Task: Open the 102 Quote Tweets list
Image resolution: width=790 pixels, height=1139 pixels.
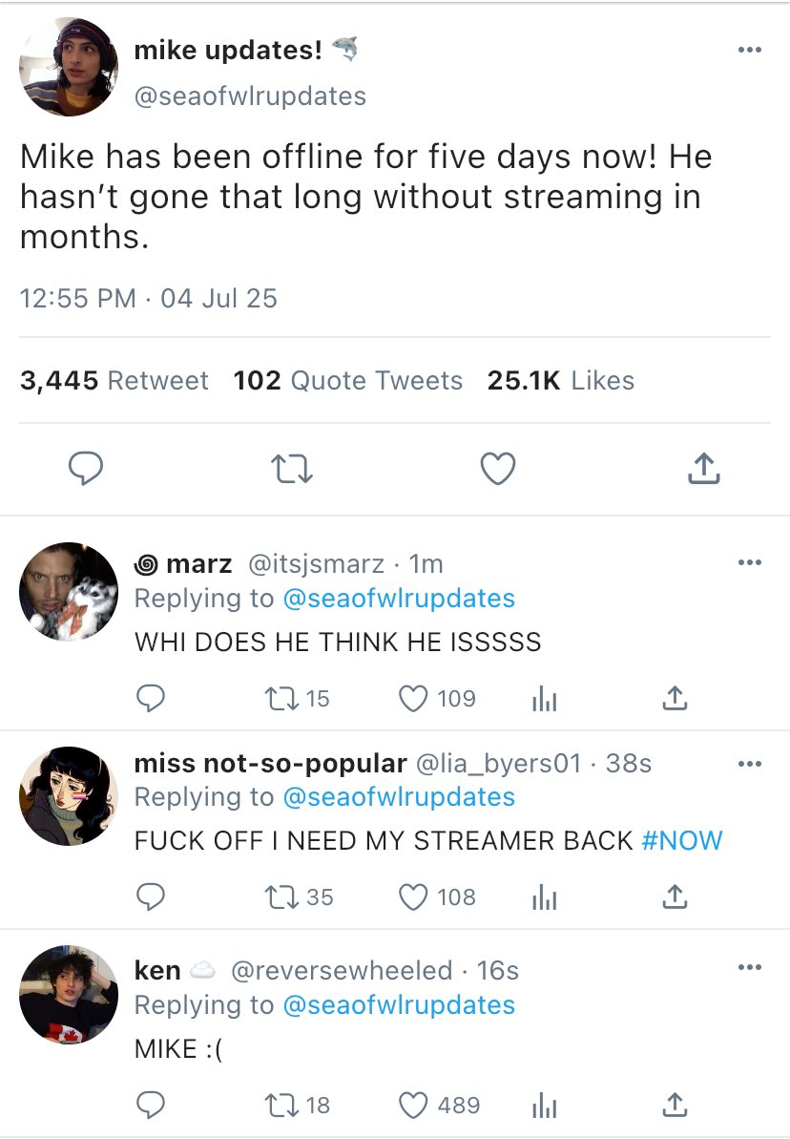Action: click(347, 380)
